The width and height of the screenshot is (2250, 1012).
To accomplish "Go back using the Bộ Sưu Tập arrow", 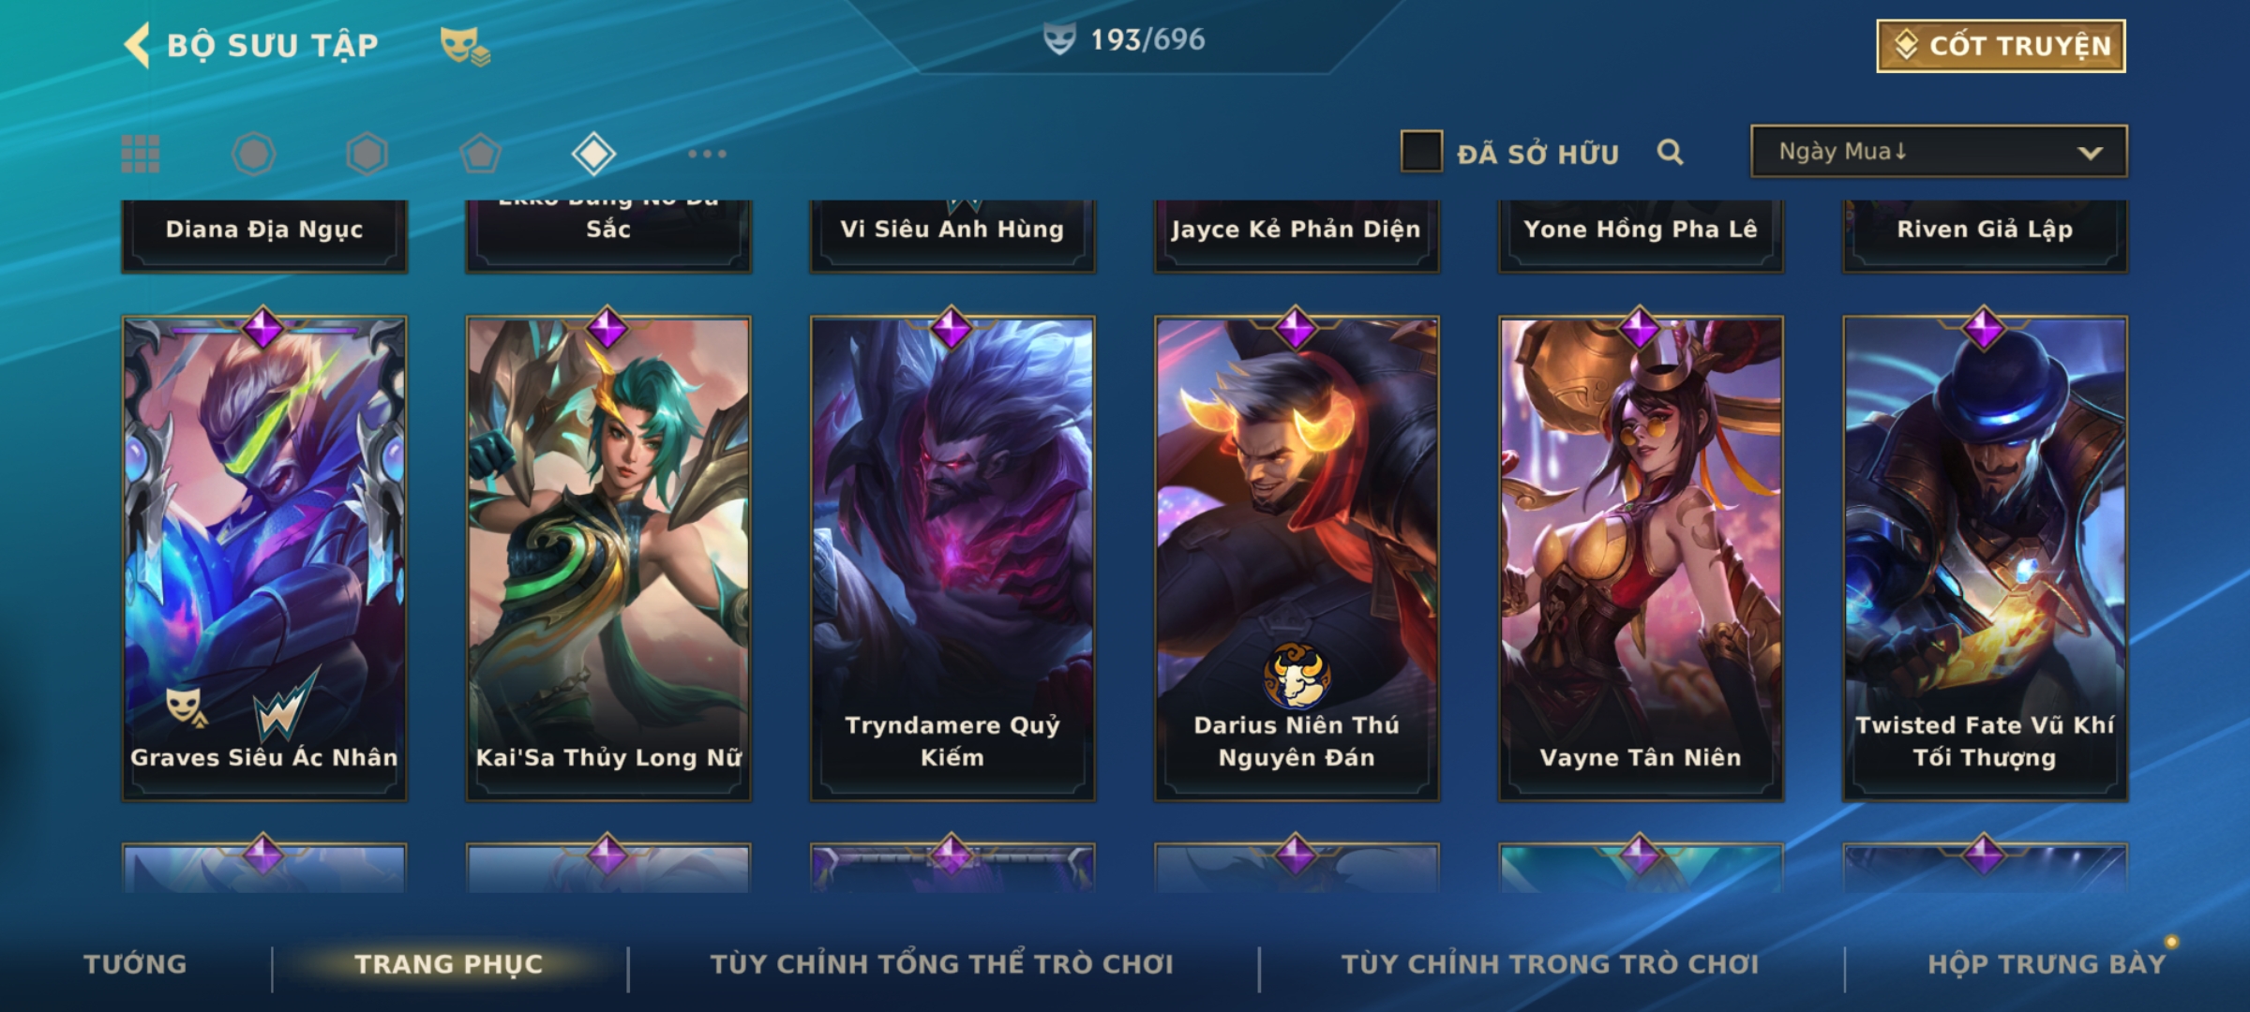I will click(137, 45).
